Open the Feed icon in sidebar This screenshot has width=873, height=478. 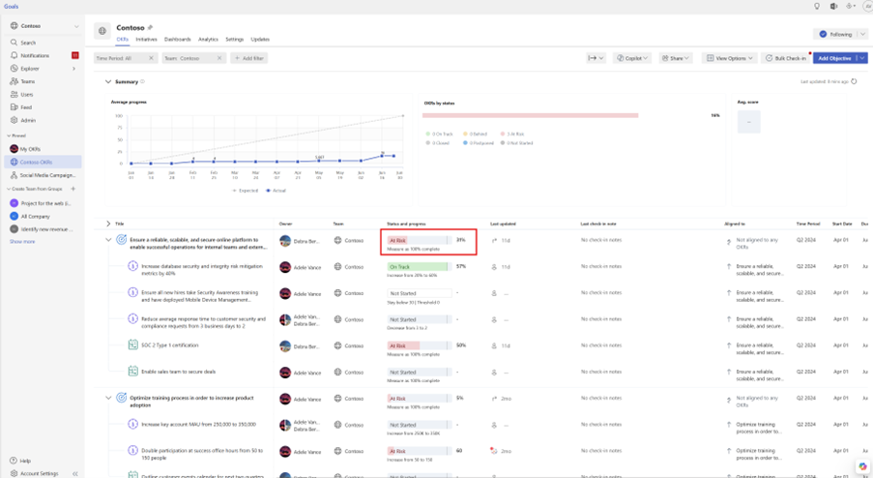point(14,107)
